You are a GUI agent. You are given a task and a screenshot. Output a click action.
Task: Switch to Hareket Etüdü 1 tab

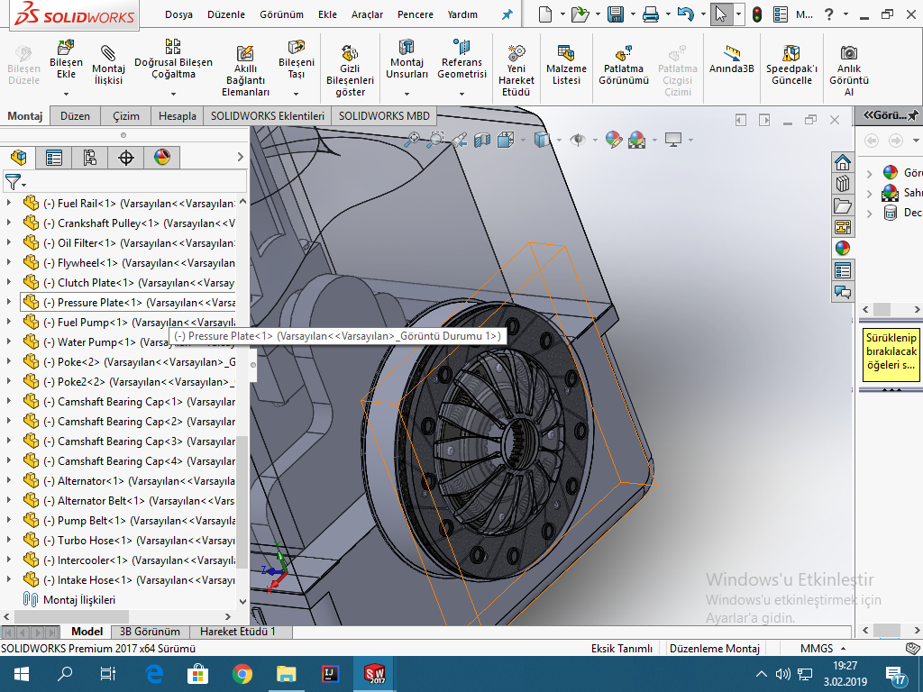click(x=238, y=632)
